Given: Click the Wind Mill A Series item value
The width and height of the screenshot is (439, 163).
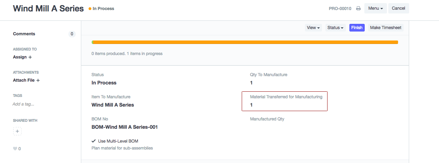Looking at the screenshot, I should pyautogui.click(x=113, y=105).
